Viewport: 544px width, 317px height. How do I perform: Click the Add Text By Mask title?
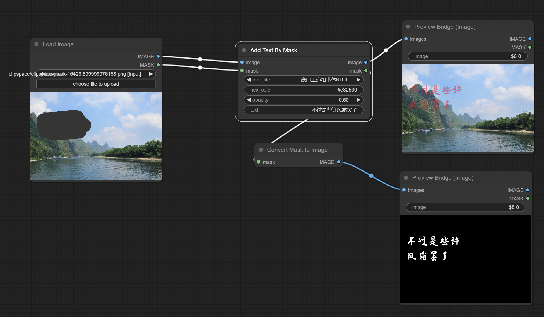coord(273,50)
